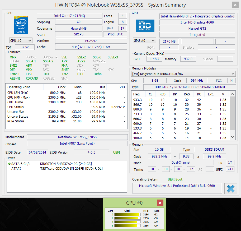The image size is (241, 231).
Task: Select the 933.3 frequency timing row
Action: [x=181, y=100]
